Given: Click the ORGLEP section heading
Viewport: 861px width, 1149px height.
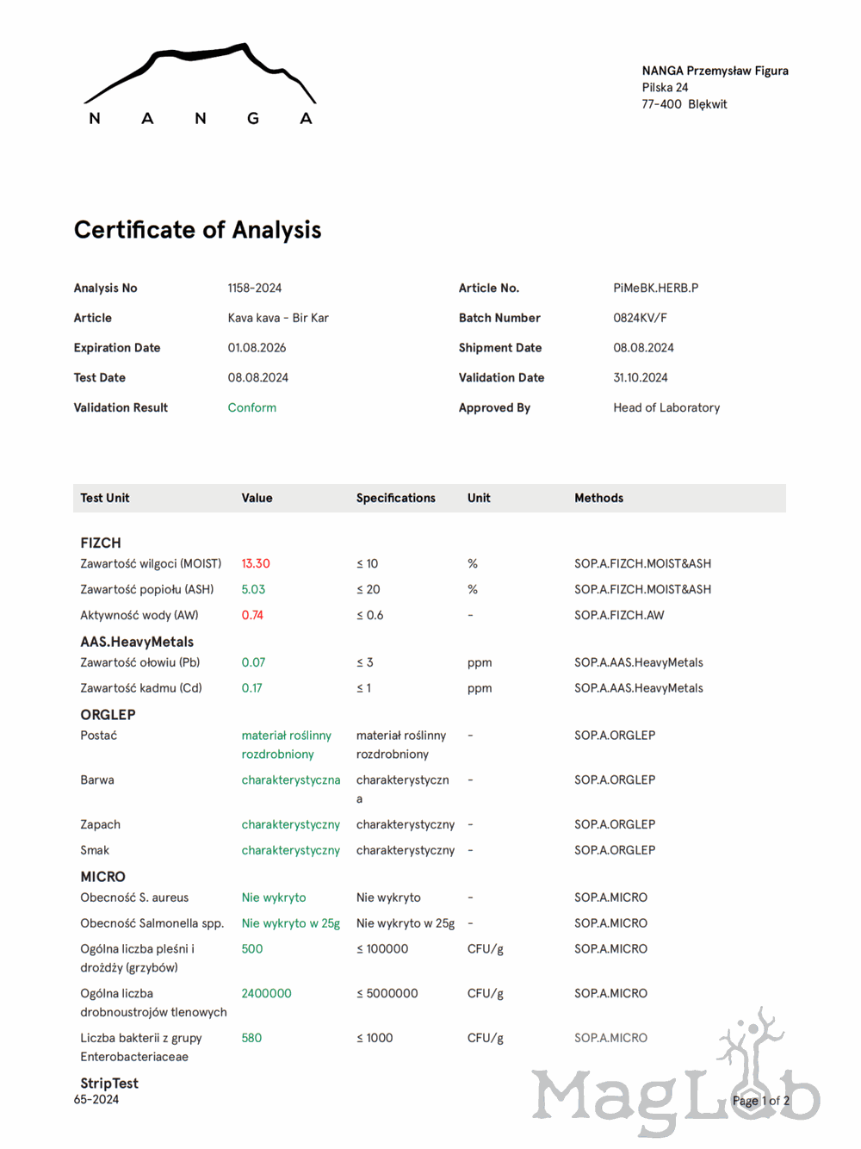Looking at the screenshot, I should pyautogui.click(x=108, y=715).
